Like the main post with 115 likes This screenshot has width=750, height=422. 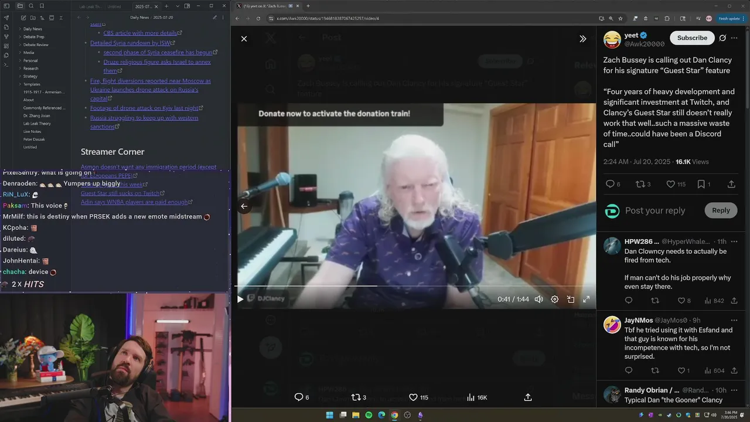tap(676, 184)
